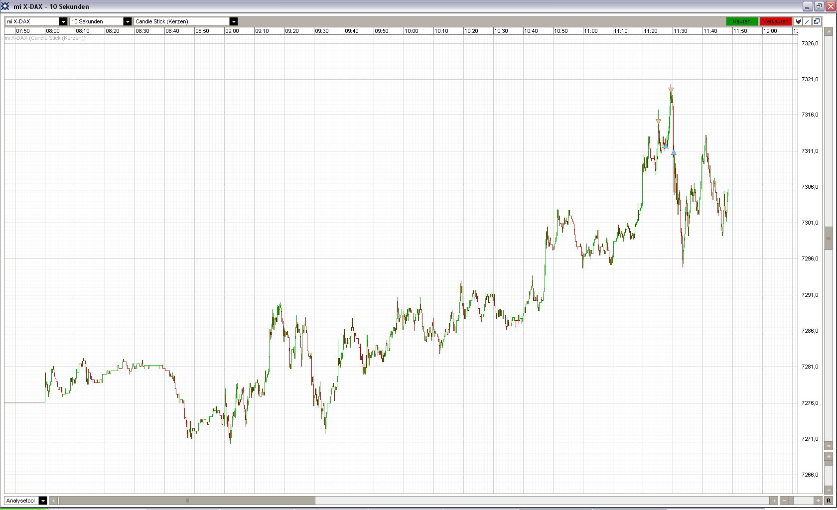Open the mi X-DAX instrument dropdown
The height and width of the screenshot is (510, 837).
tap(63, 21)
